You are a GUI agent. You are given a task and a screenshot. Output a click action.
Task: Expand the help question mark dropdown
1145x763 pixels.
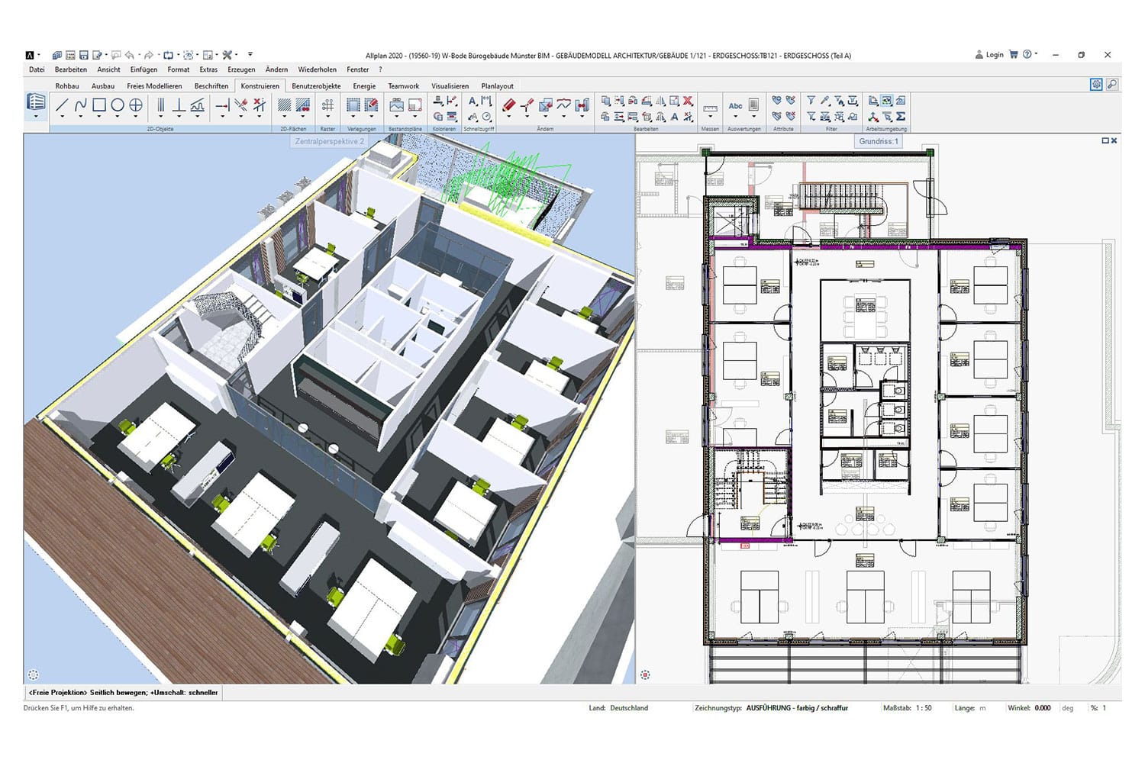pos(1037,54)
